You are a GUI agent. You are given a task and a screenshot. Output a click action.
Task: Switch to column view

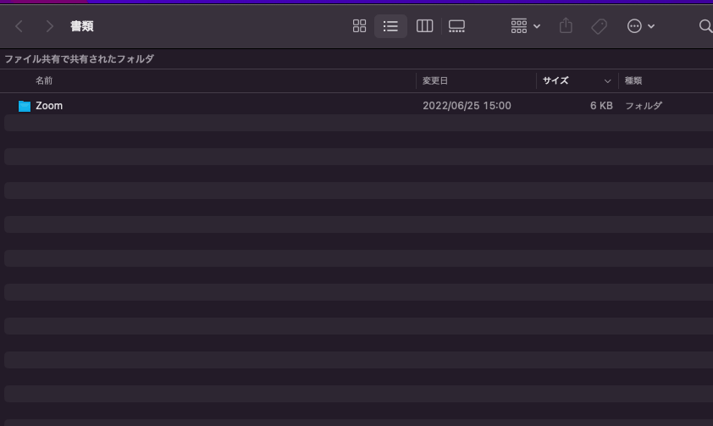424,26
